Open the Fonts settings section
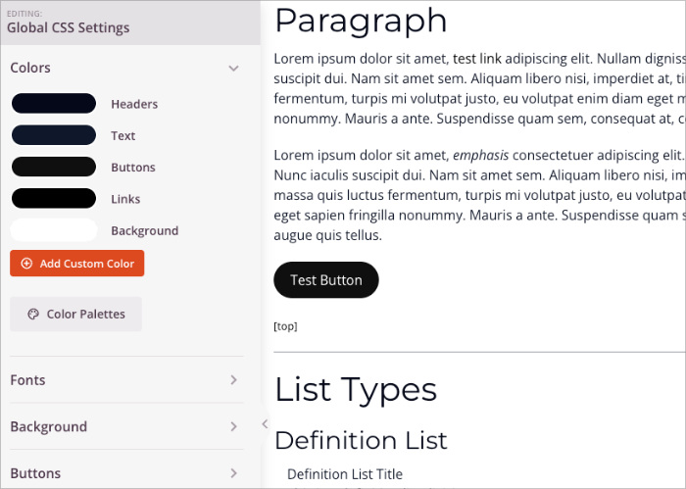686x489 pixels. (28, 380)
